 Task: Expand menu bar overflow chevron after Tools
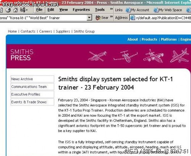tap(112, 9)
